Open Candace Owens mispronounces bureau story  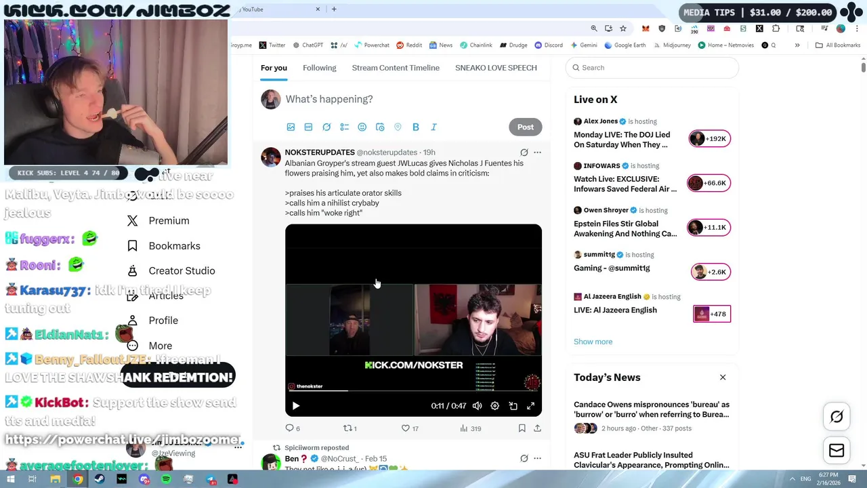point(652,416)
